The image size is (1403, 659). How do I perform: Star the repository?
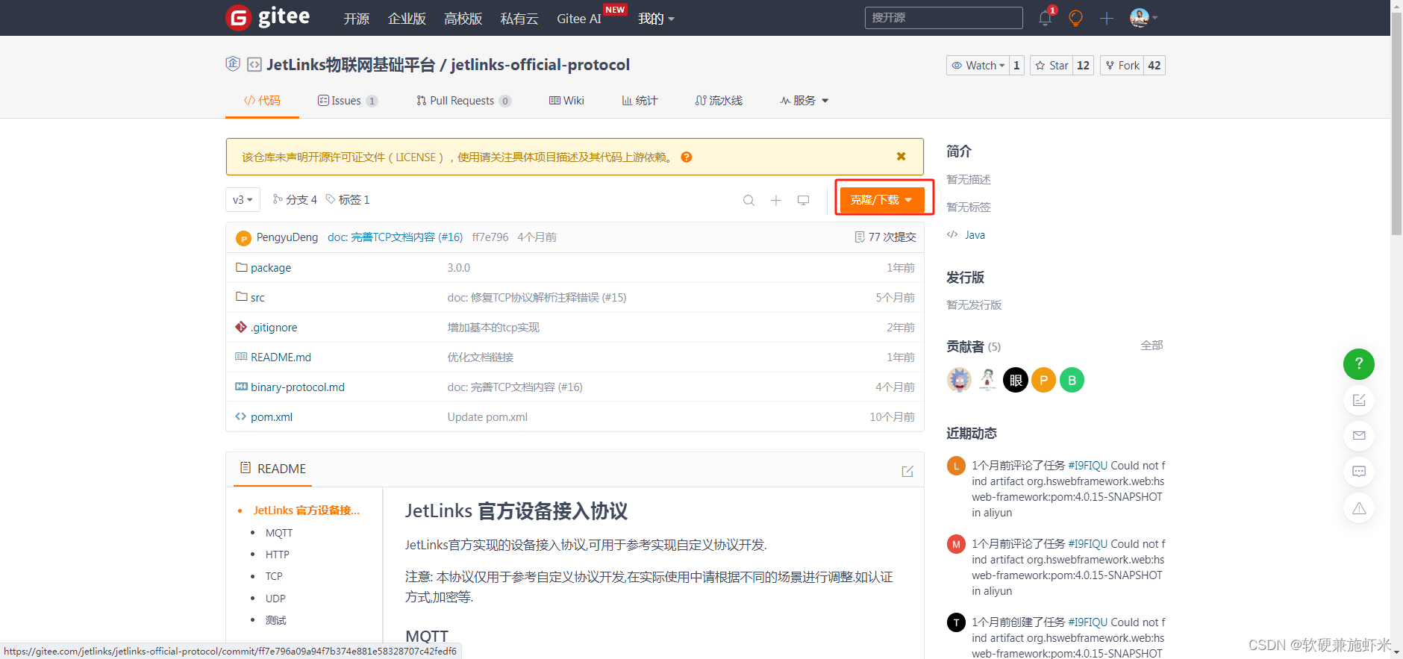coord(1052,66)
